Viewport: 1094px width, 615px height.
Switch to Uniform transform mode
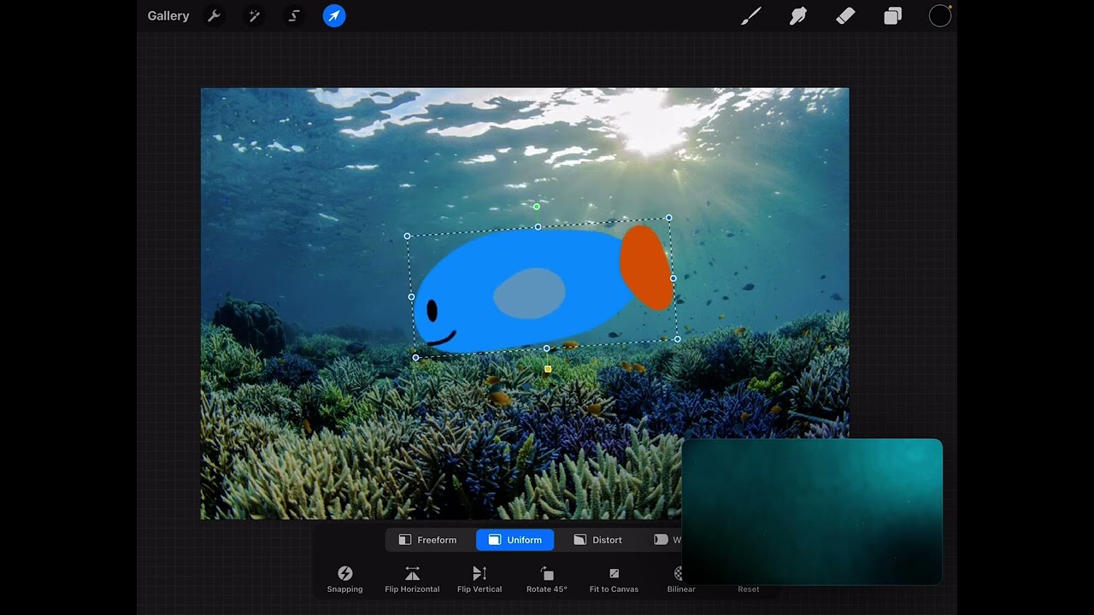coord(515,540)
